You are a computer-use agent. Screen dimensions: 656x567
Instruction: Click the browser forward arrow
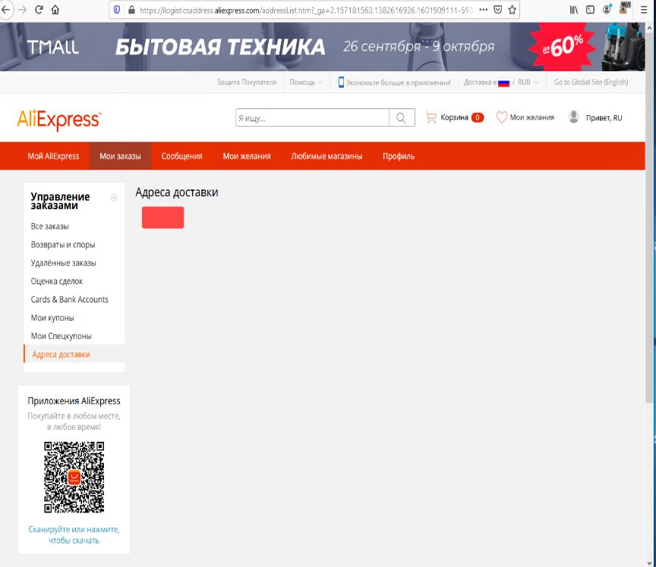point(22,10)
